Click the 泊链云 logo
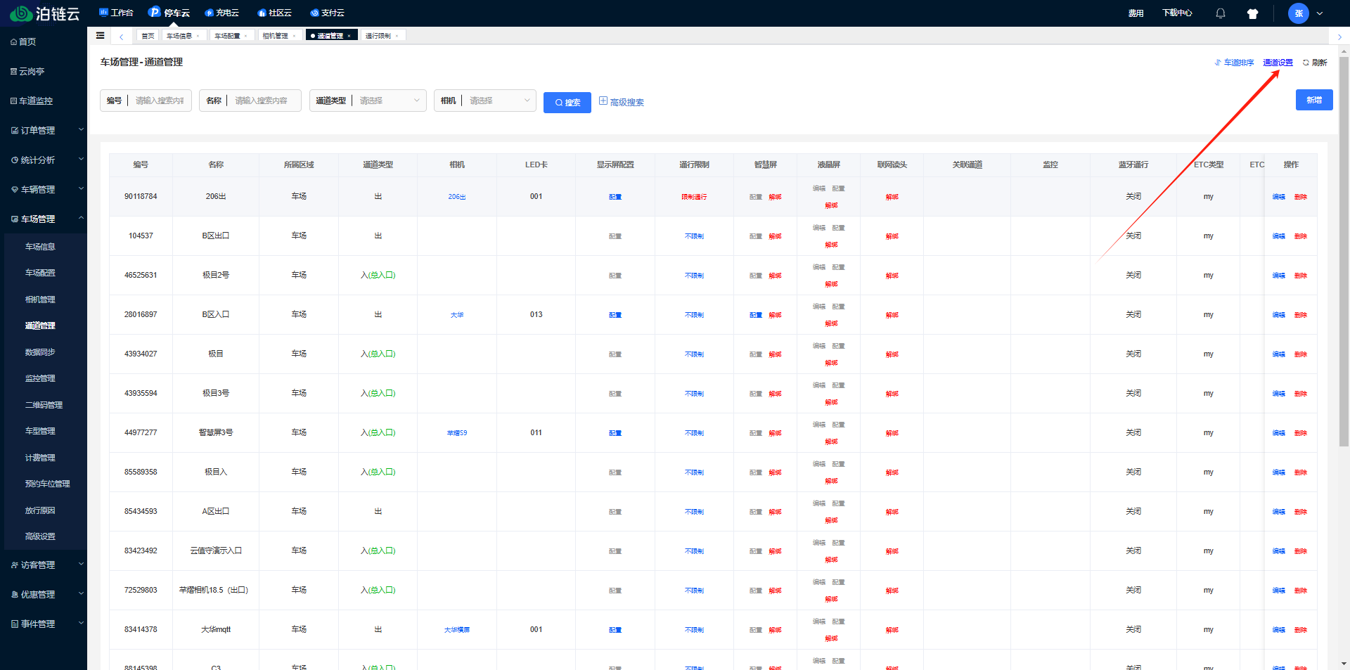 click(x=44, y=13)
